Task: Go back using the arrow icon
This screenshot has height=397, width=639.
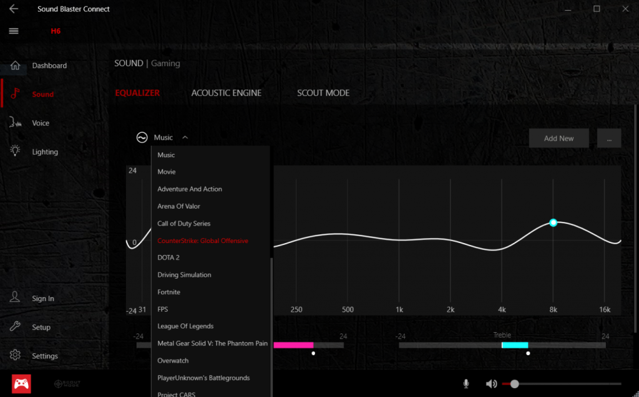Action: tap(14, 9)
